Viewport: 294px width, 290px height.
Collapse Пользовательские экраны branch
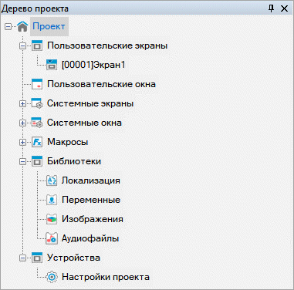point(22,46)
